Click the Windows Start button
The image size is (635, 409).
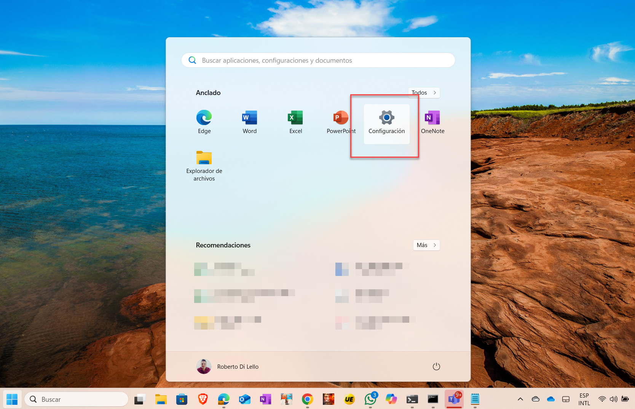[12, 399]
